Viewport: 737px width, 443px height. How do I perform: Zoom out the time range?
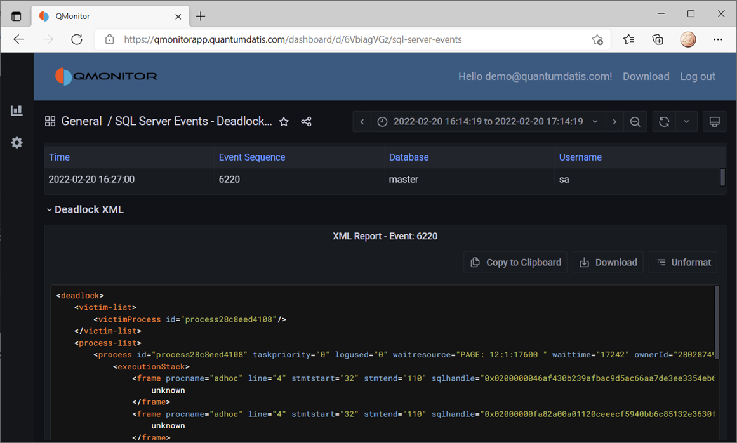pos(635,122)
